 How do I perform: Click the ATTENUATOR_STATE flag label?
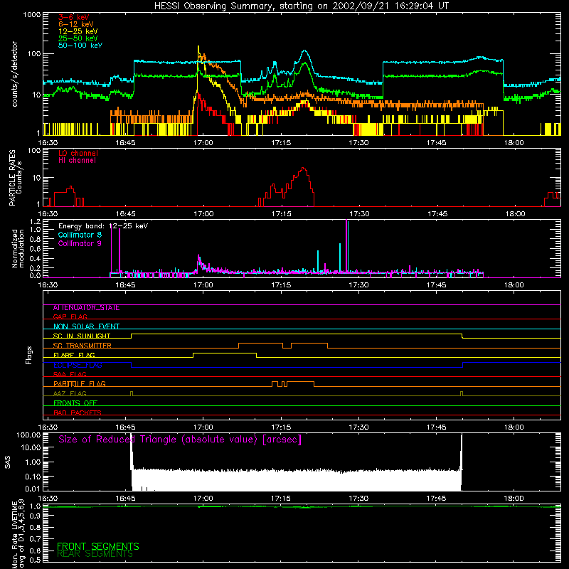coord(86,308)
